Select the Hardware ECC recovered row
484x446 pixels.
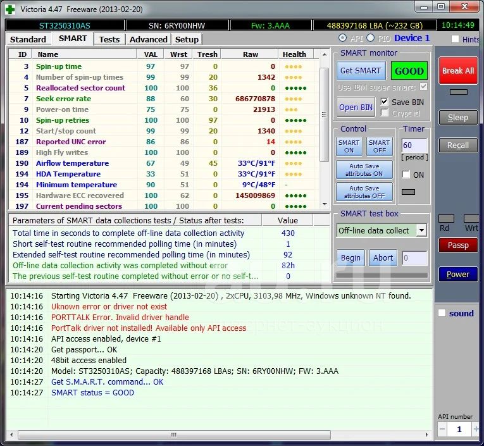point(164,195)
